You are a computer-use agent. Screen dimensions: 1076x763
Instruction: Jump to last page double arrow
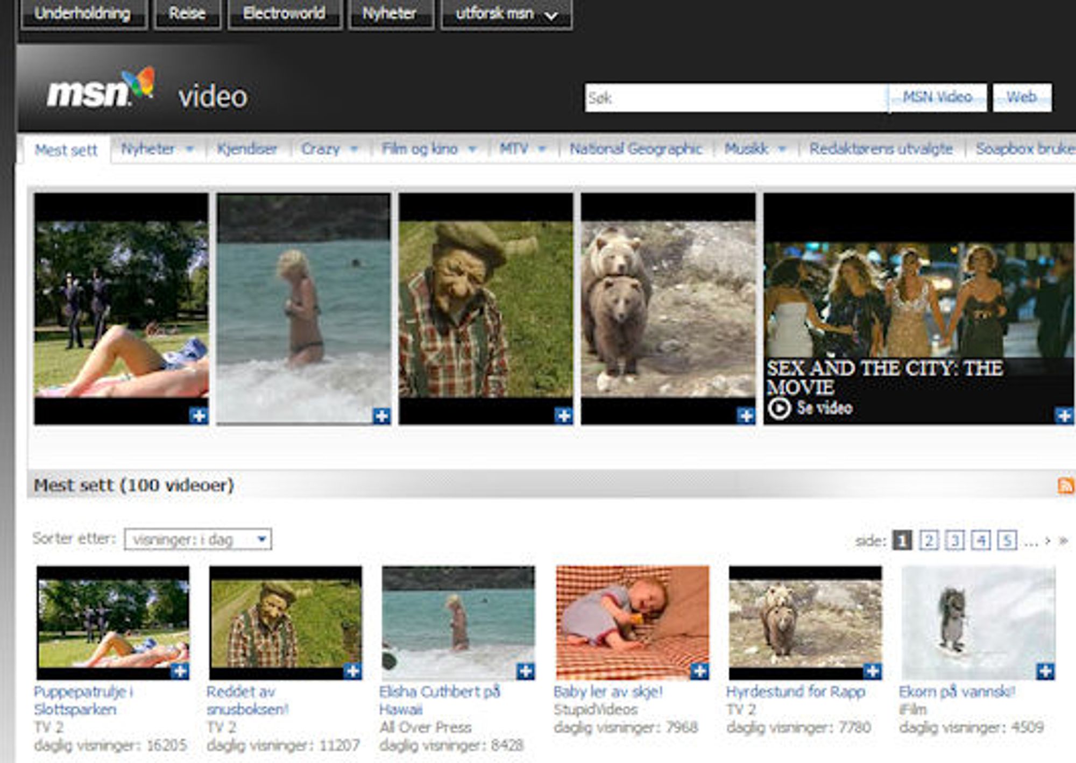point(1063,540)
